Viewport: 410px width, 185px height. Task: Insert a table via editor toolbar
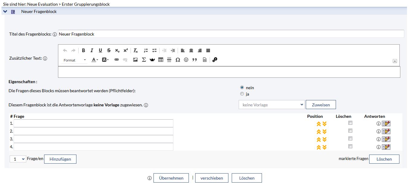pyautogui.click(x=161, y=60)
